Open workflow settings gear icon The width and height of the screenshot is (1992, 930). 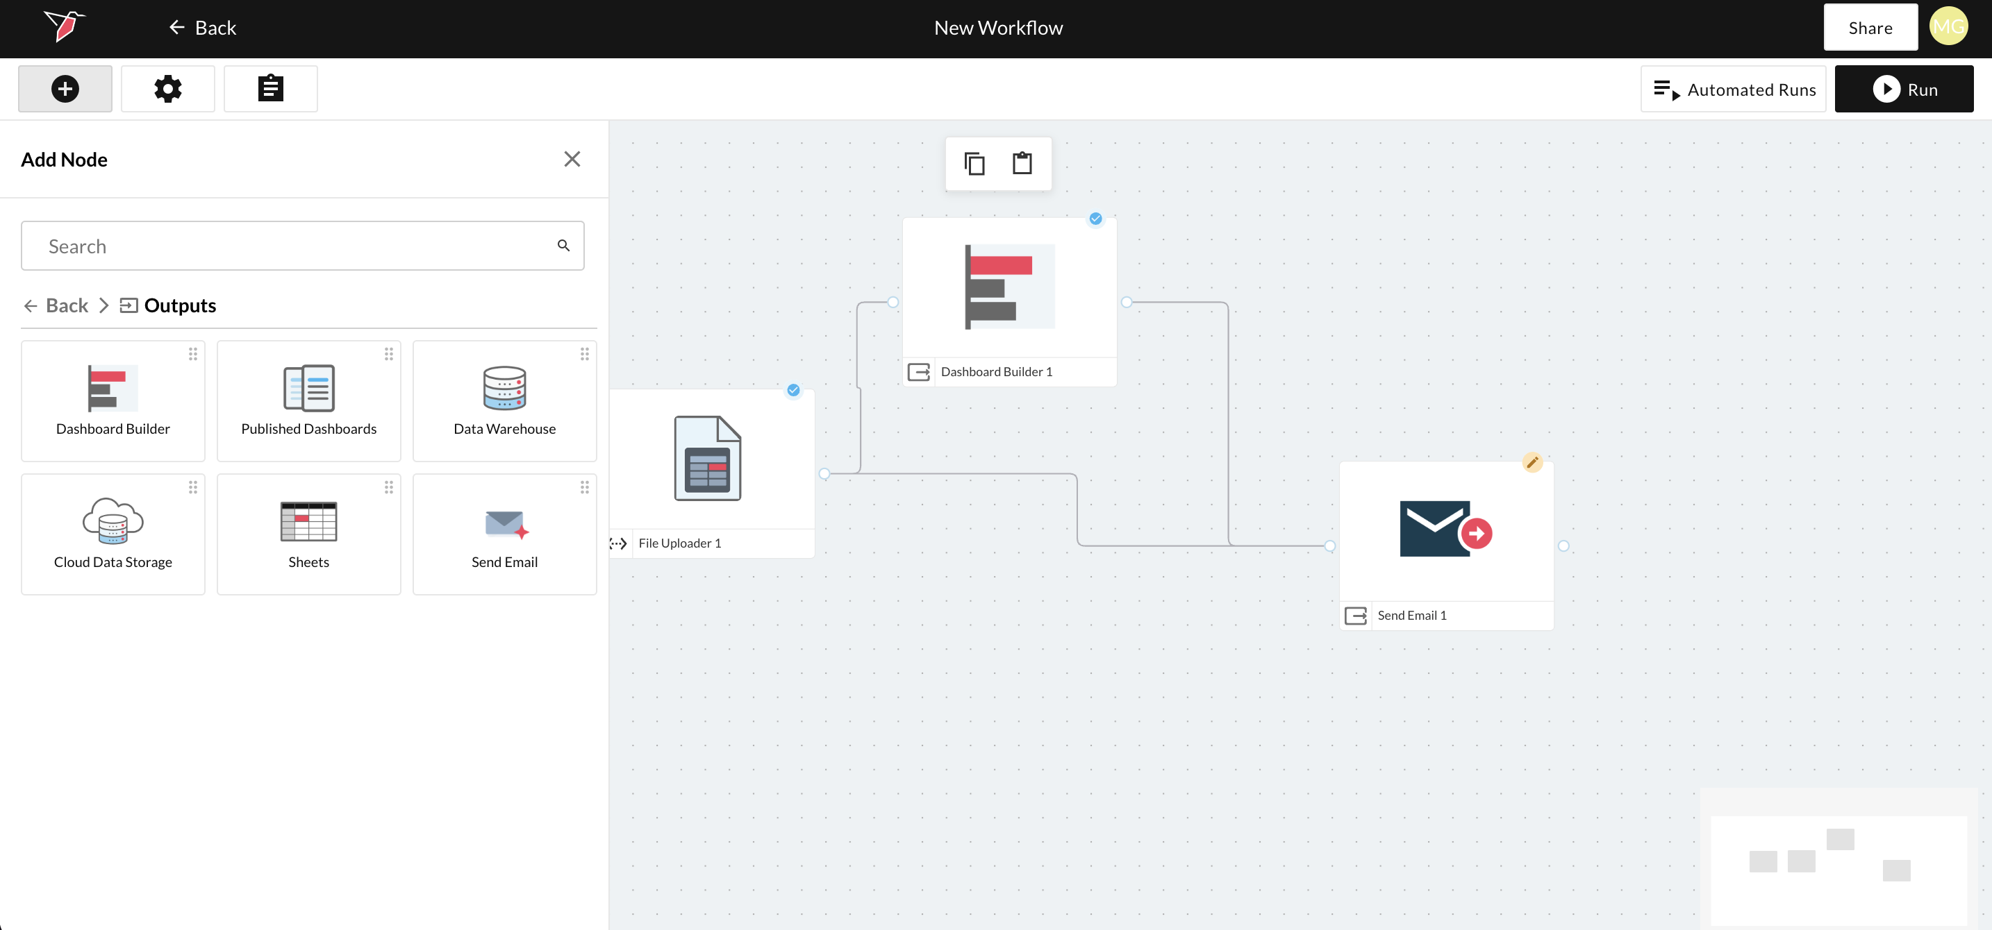point(168,89)
